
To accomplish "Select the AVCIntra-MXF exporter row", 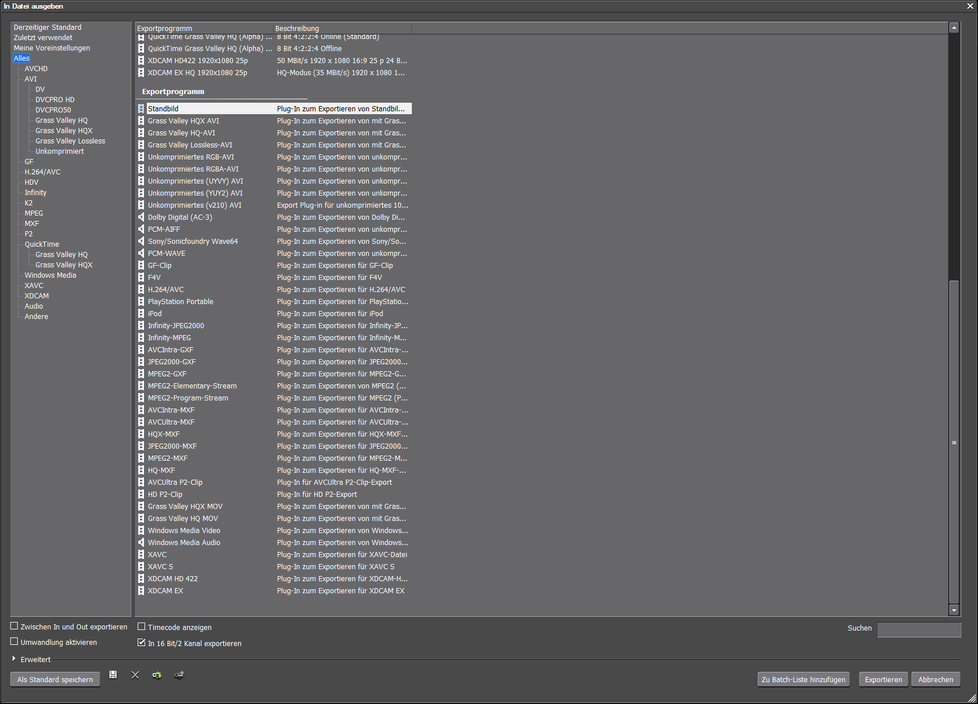I will click(274, 410).
